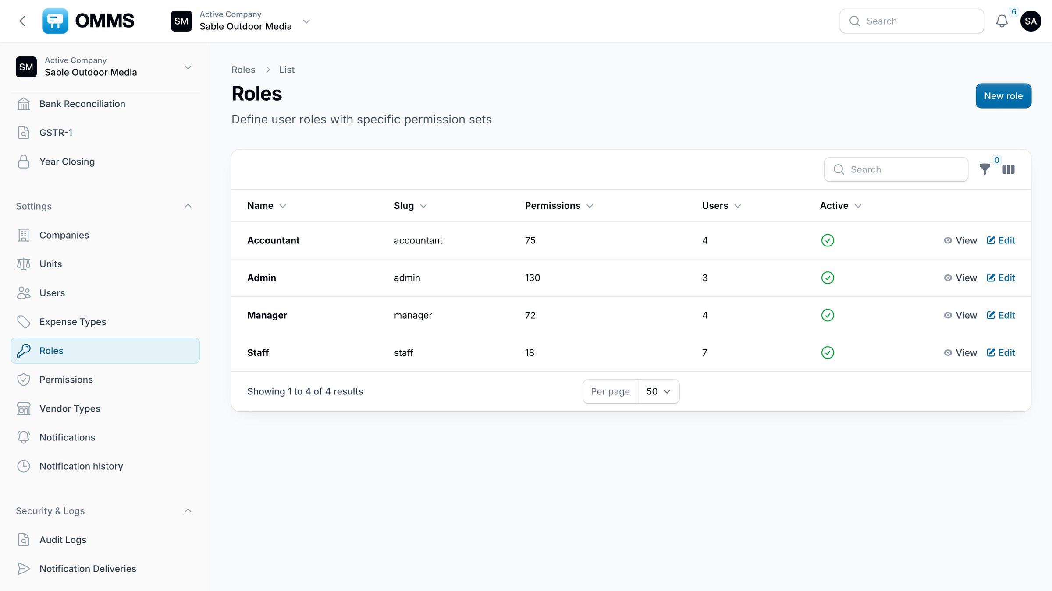Click the Notification history clock icon
This screenshot has width=1052, height=591.
[x=24, y=466]
